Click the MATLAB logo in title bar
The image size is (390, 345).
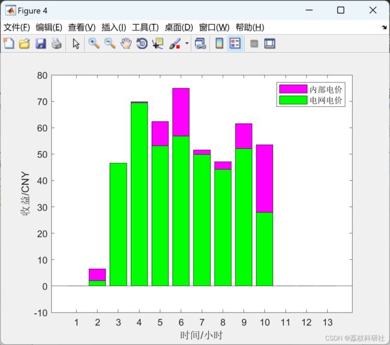(11, 10)
